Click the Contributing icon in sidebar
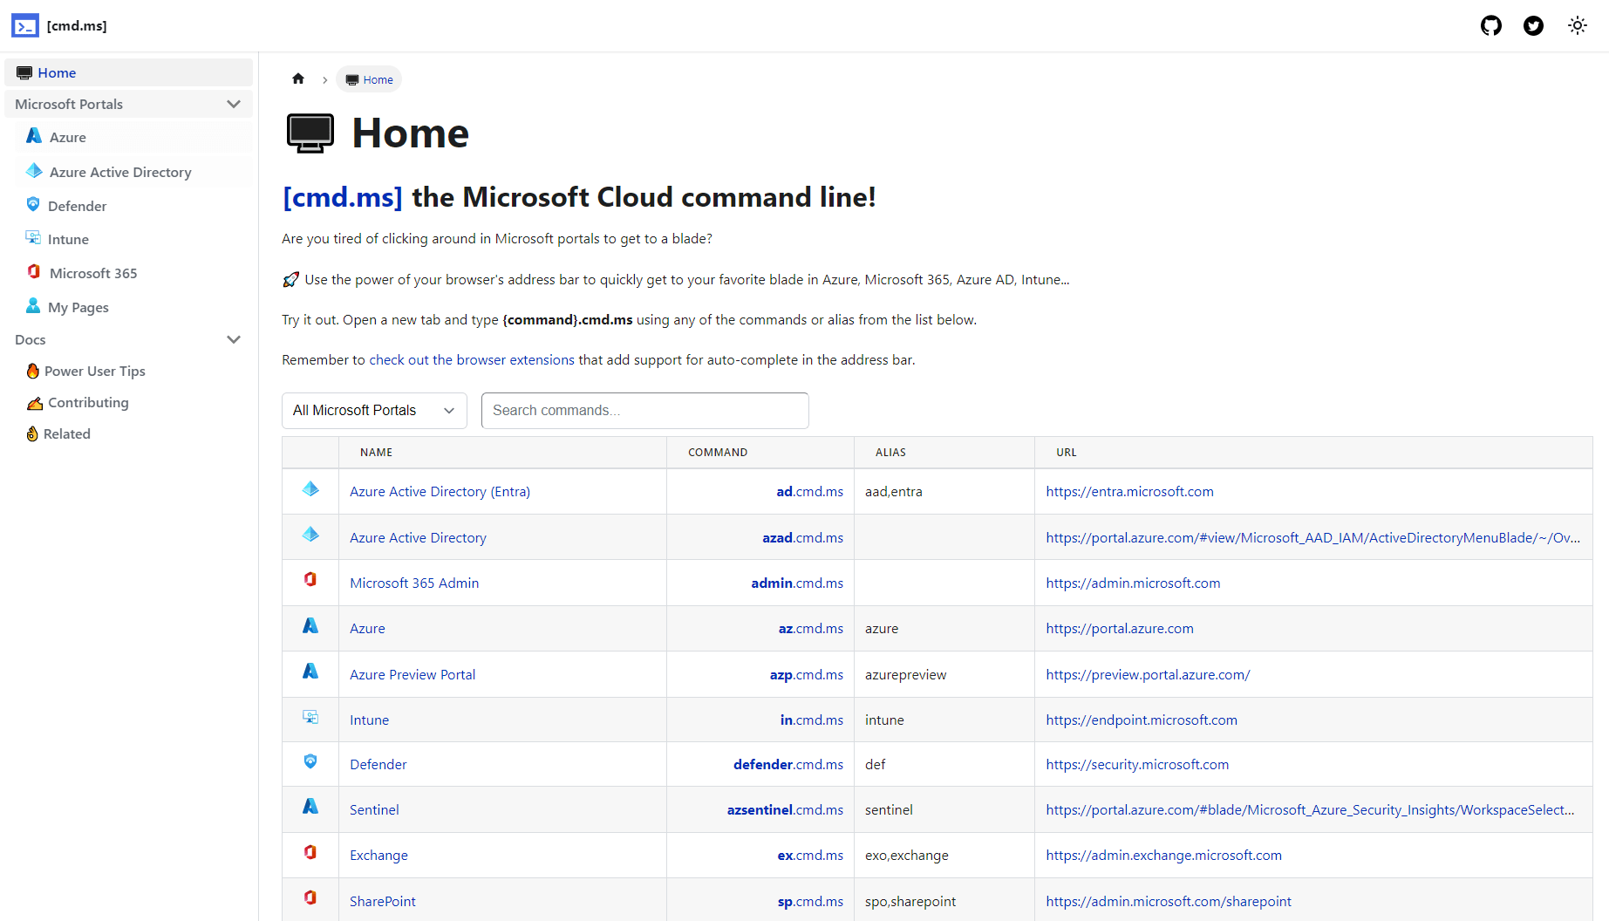 pos(35,403)
